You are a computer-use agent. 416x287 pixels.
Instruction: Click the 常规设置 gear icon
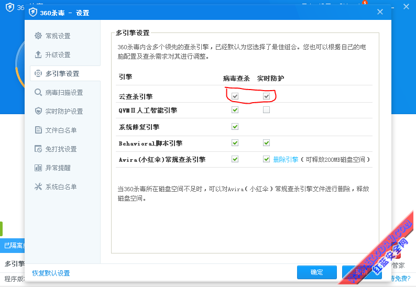click(38, 36)
